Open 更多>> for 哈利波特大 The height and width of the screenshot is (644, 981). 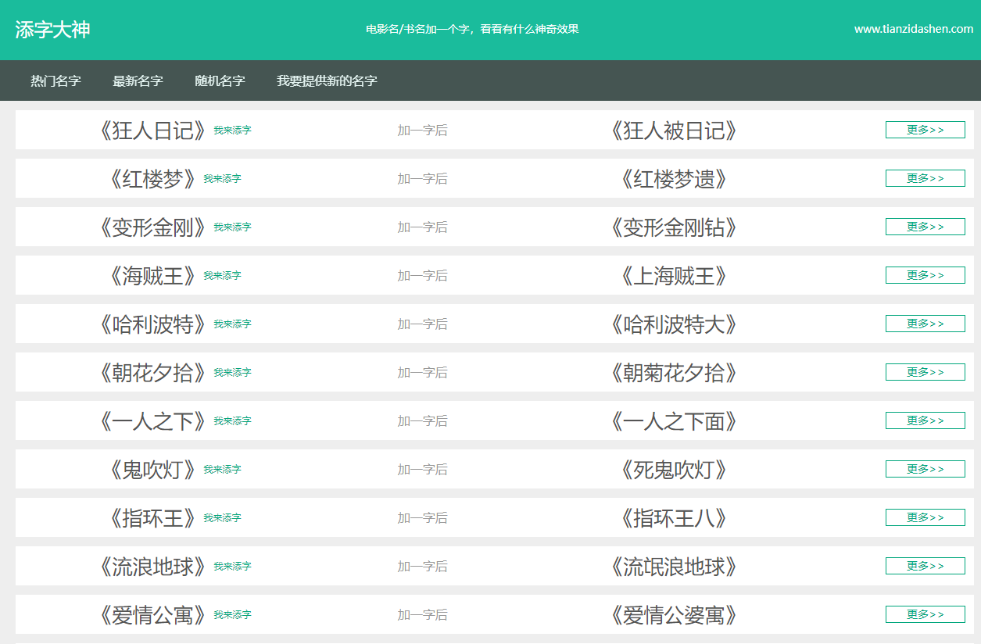point(925,324)
